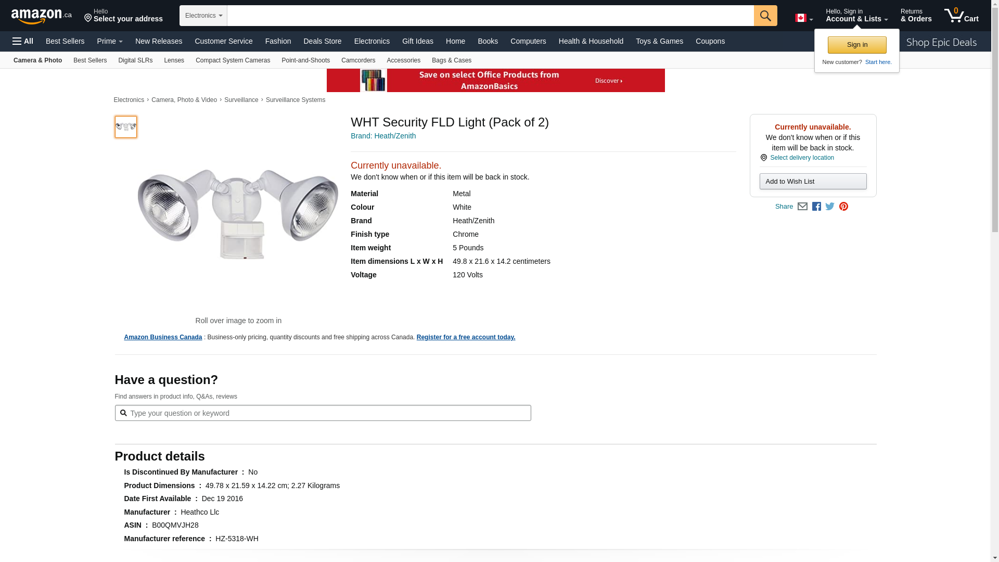Open the All hamburger menu

pos(23,41)
